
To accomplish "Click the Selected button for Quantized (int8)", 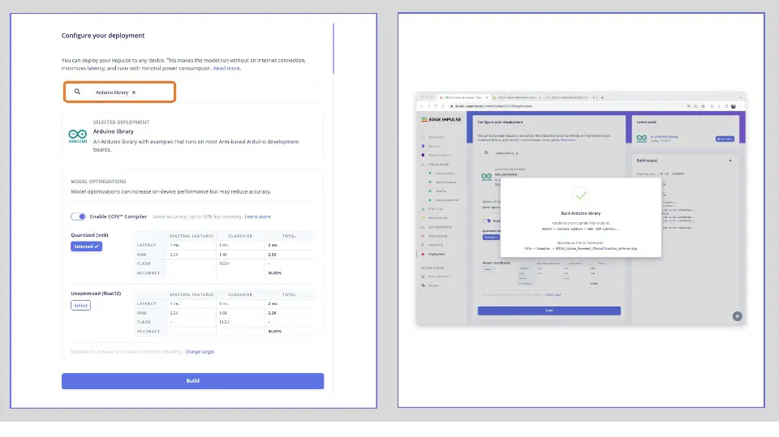I will (x=86, y=246).
